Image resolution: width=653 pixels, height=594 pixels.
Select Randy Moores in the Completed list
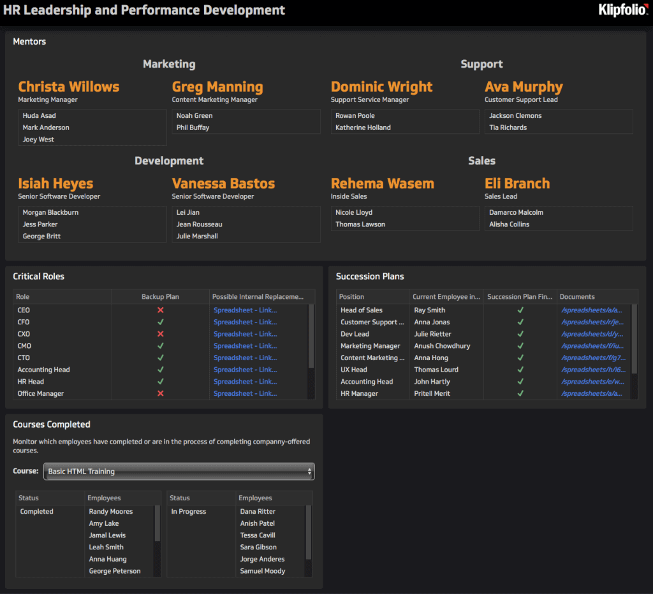coord(110,511)
